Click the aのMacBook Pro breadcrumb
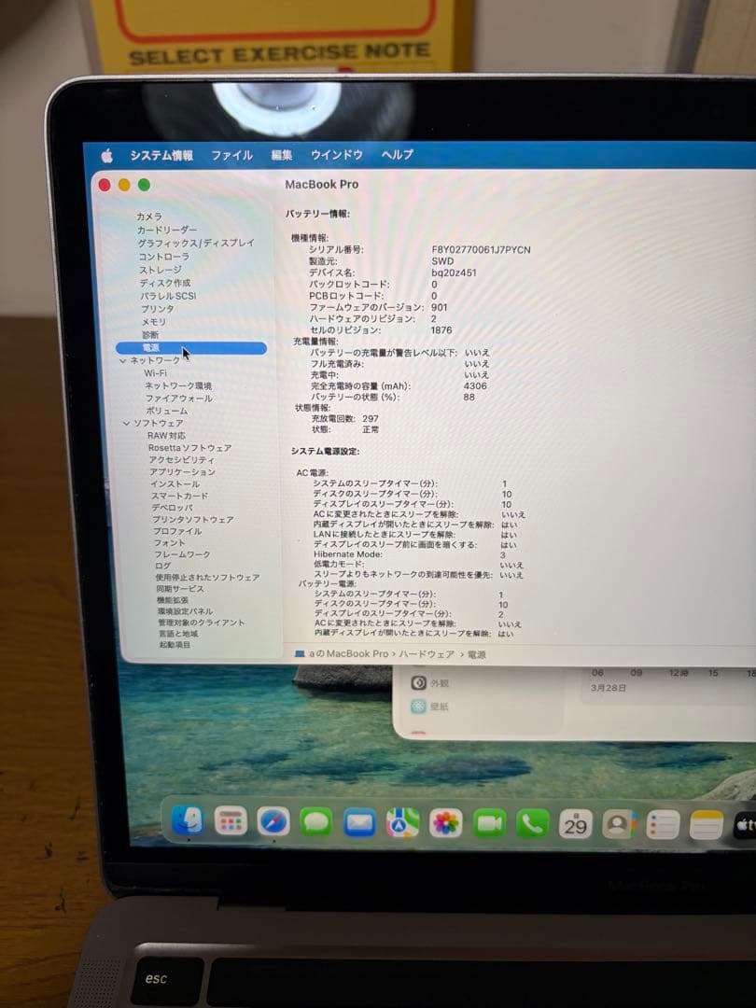 (342, 653)
